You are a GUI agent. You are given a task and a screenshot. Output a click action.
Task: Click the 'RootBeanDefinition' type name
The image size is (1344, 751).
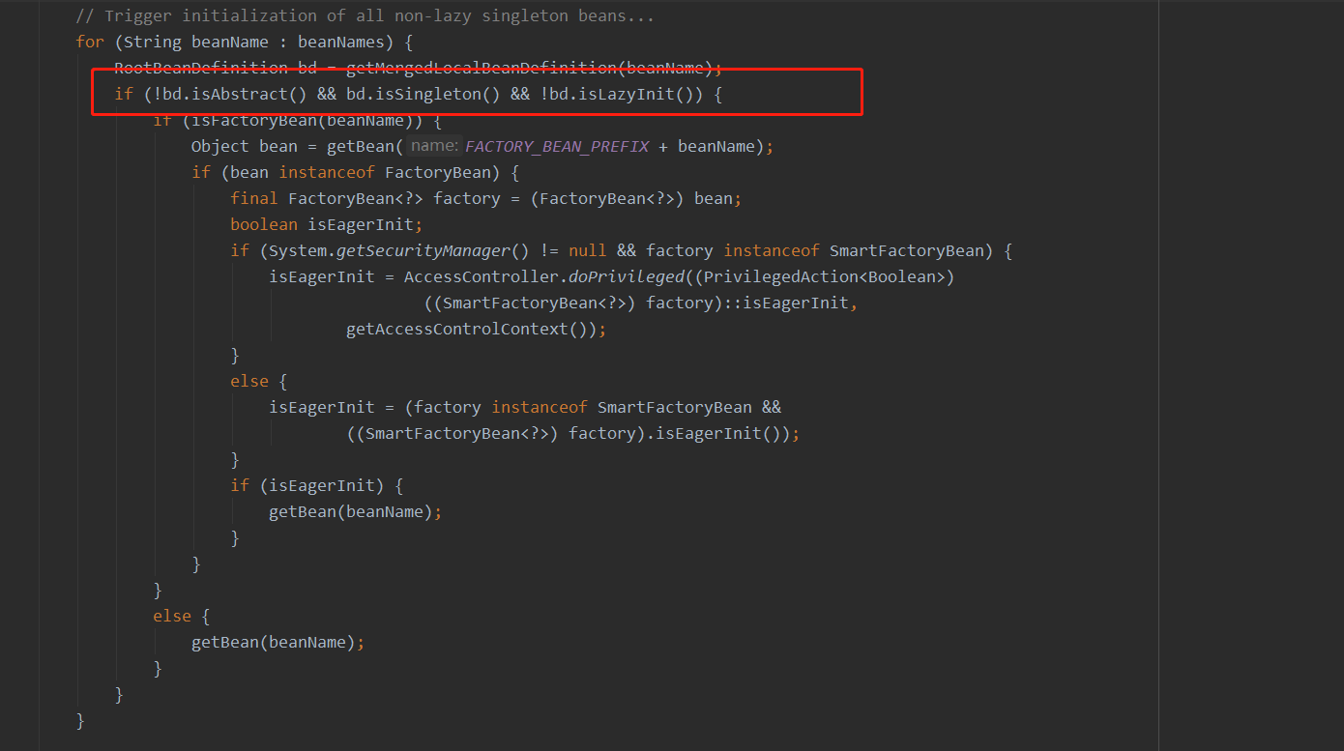pos(201,68)
